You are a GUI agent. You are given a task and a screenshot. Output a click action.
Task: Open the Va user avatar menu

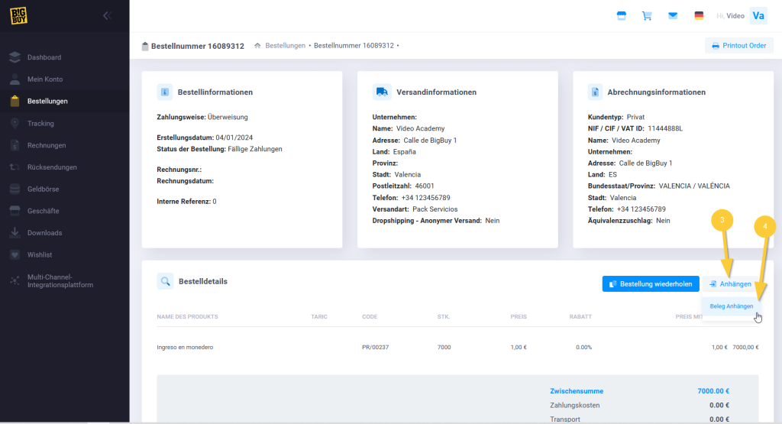758,16
